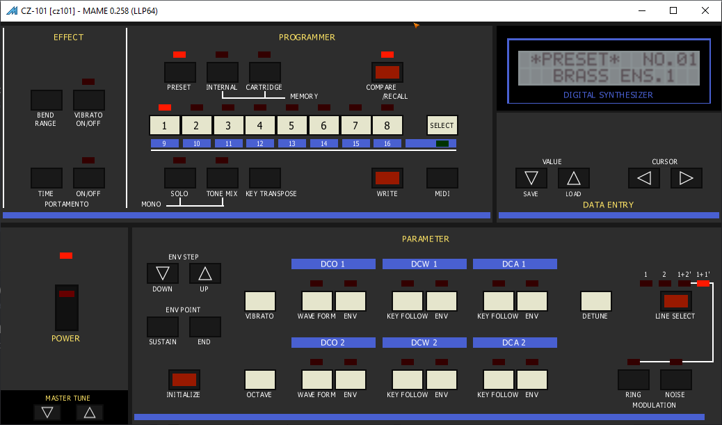
Task: Click the CURSOR left arrow button
Action: [x=643, y=178]
